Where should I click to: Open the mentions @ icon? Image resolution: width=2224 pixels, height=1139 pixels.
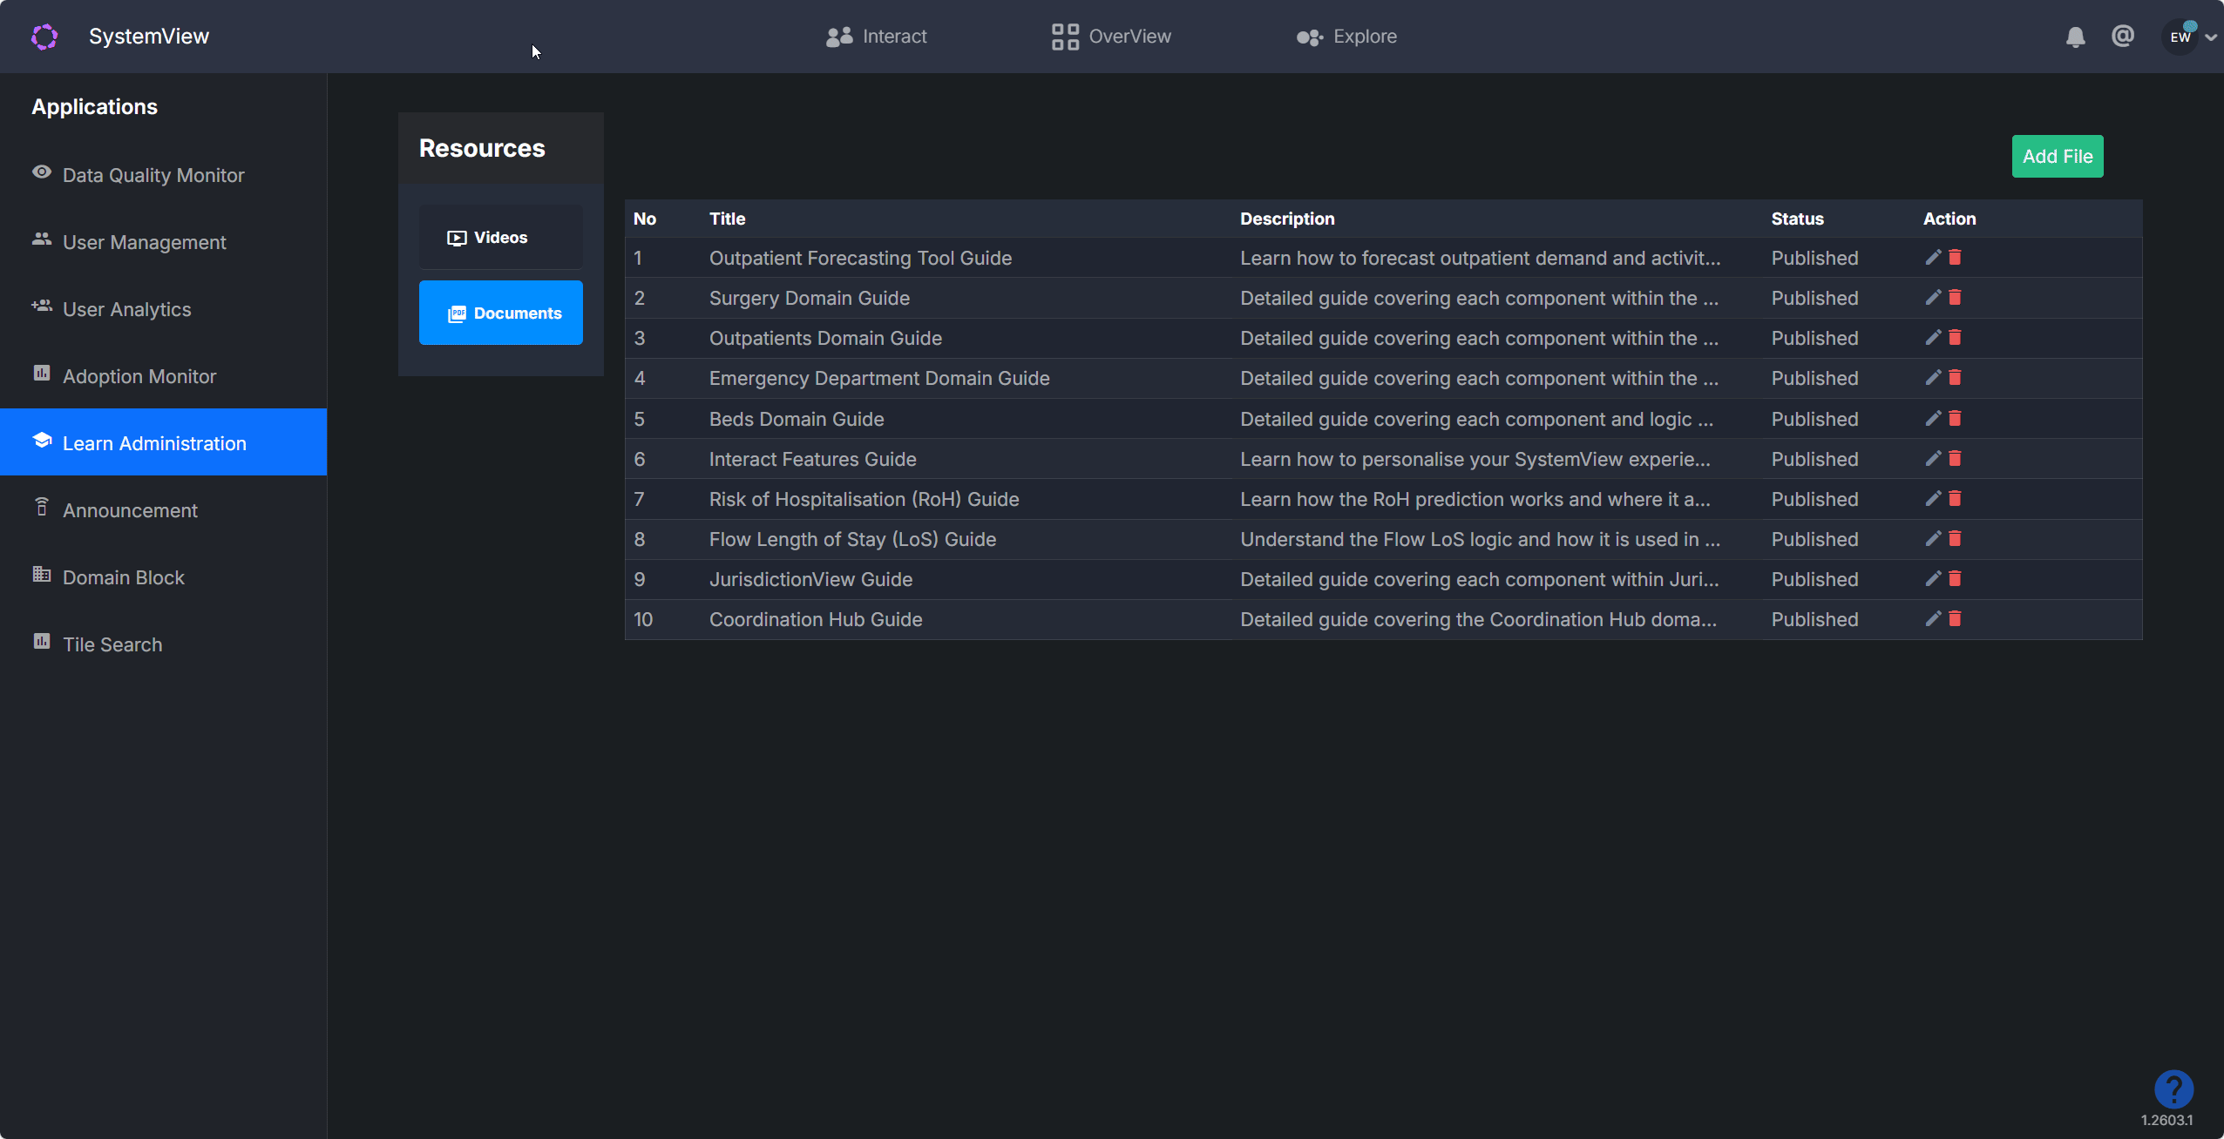coord(2123,36)
